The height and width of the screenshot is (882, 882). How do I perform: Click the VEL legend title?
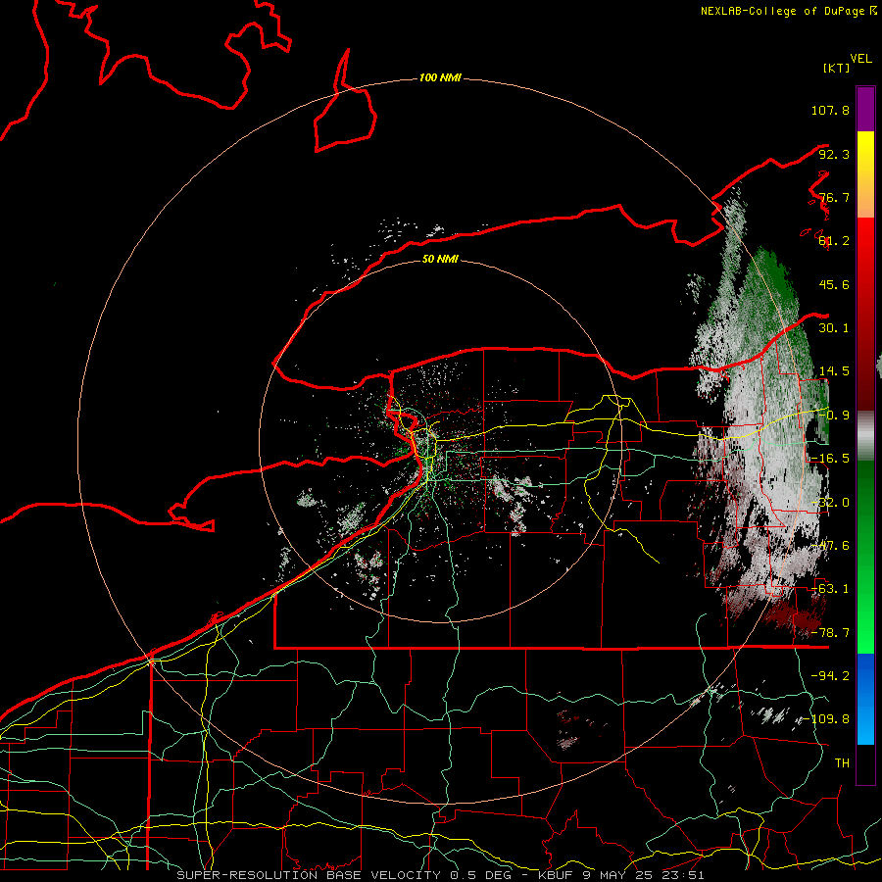click(860, 59)
